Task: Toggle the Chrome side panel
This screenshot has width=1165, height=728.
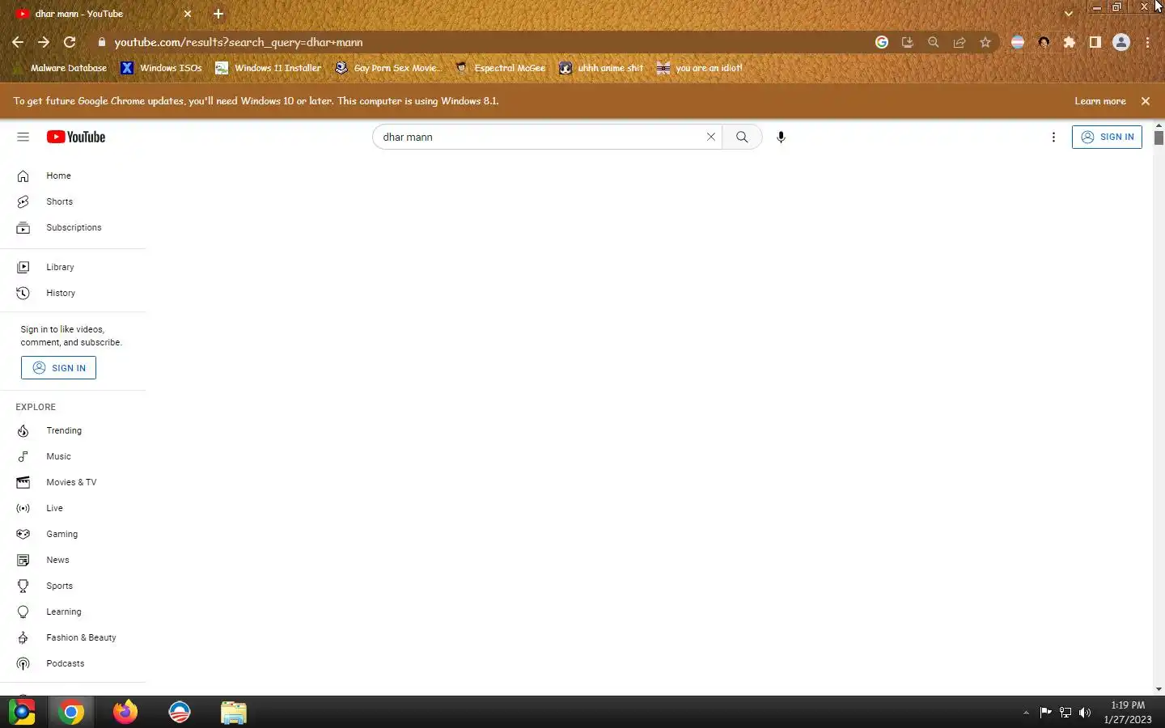Action: coord(1095,42)
